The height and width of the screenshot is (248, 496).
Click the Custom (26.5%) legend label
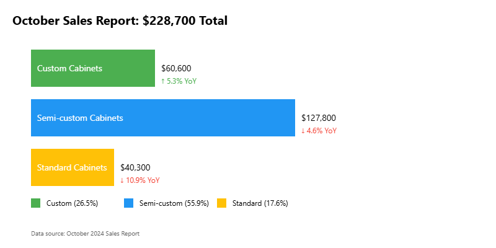tap(72, 203)
